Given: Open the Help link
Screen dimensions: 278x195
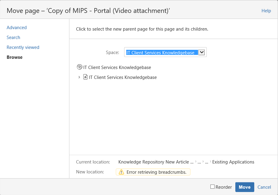Looking at the screenshot, I should pos(266,11).
